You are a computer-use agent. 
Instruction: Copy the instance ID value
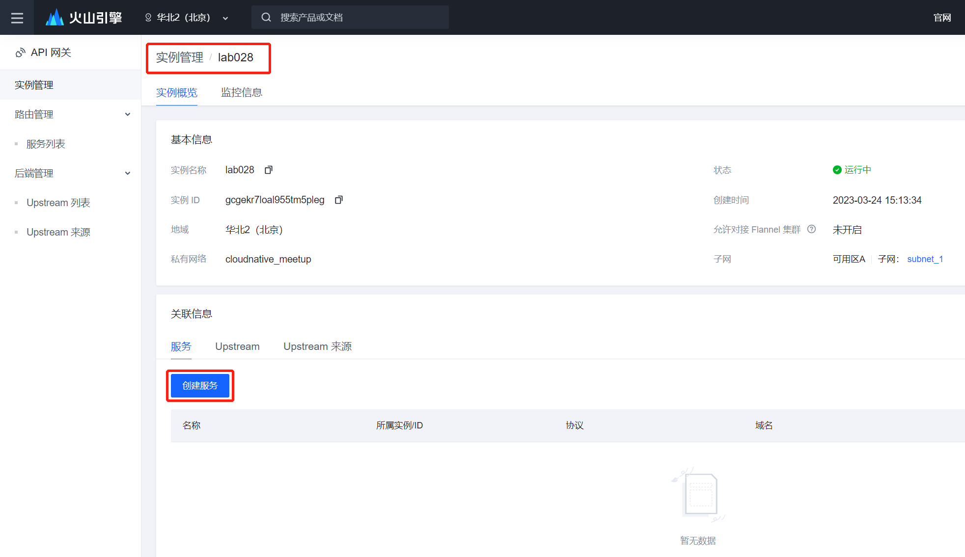tap(338, 200)
